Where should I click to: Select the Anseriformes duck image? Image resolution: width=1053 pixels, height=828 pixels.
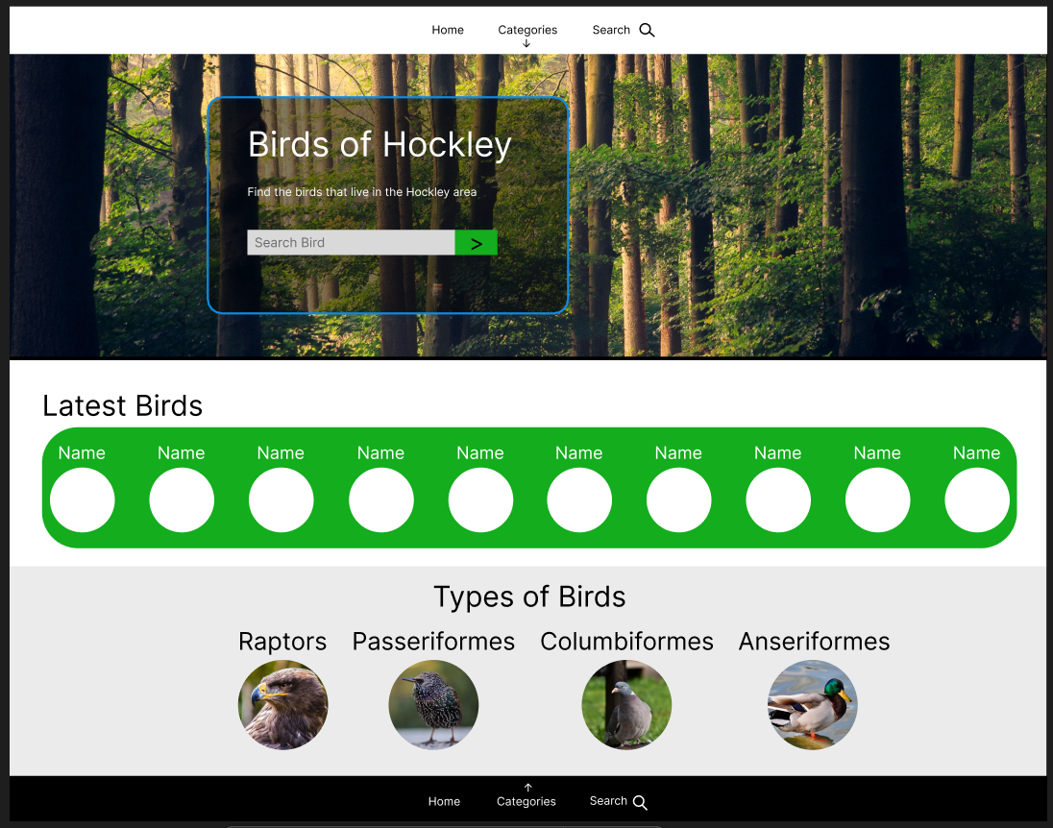[813, 705]
